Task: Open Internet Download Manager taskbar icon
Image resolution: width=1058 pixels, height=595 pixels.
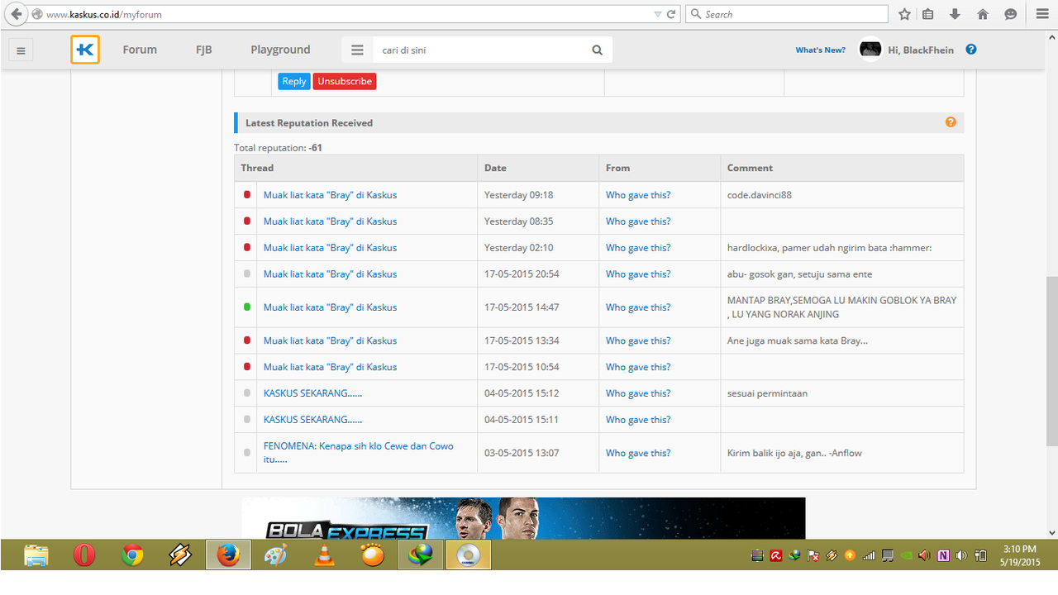Action: point(421,555)
